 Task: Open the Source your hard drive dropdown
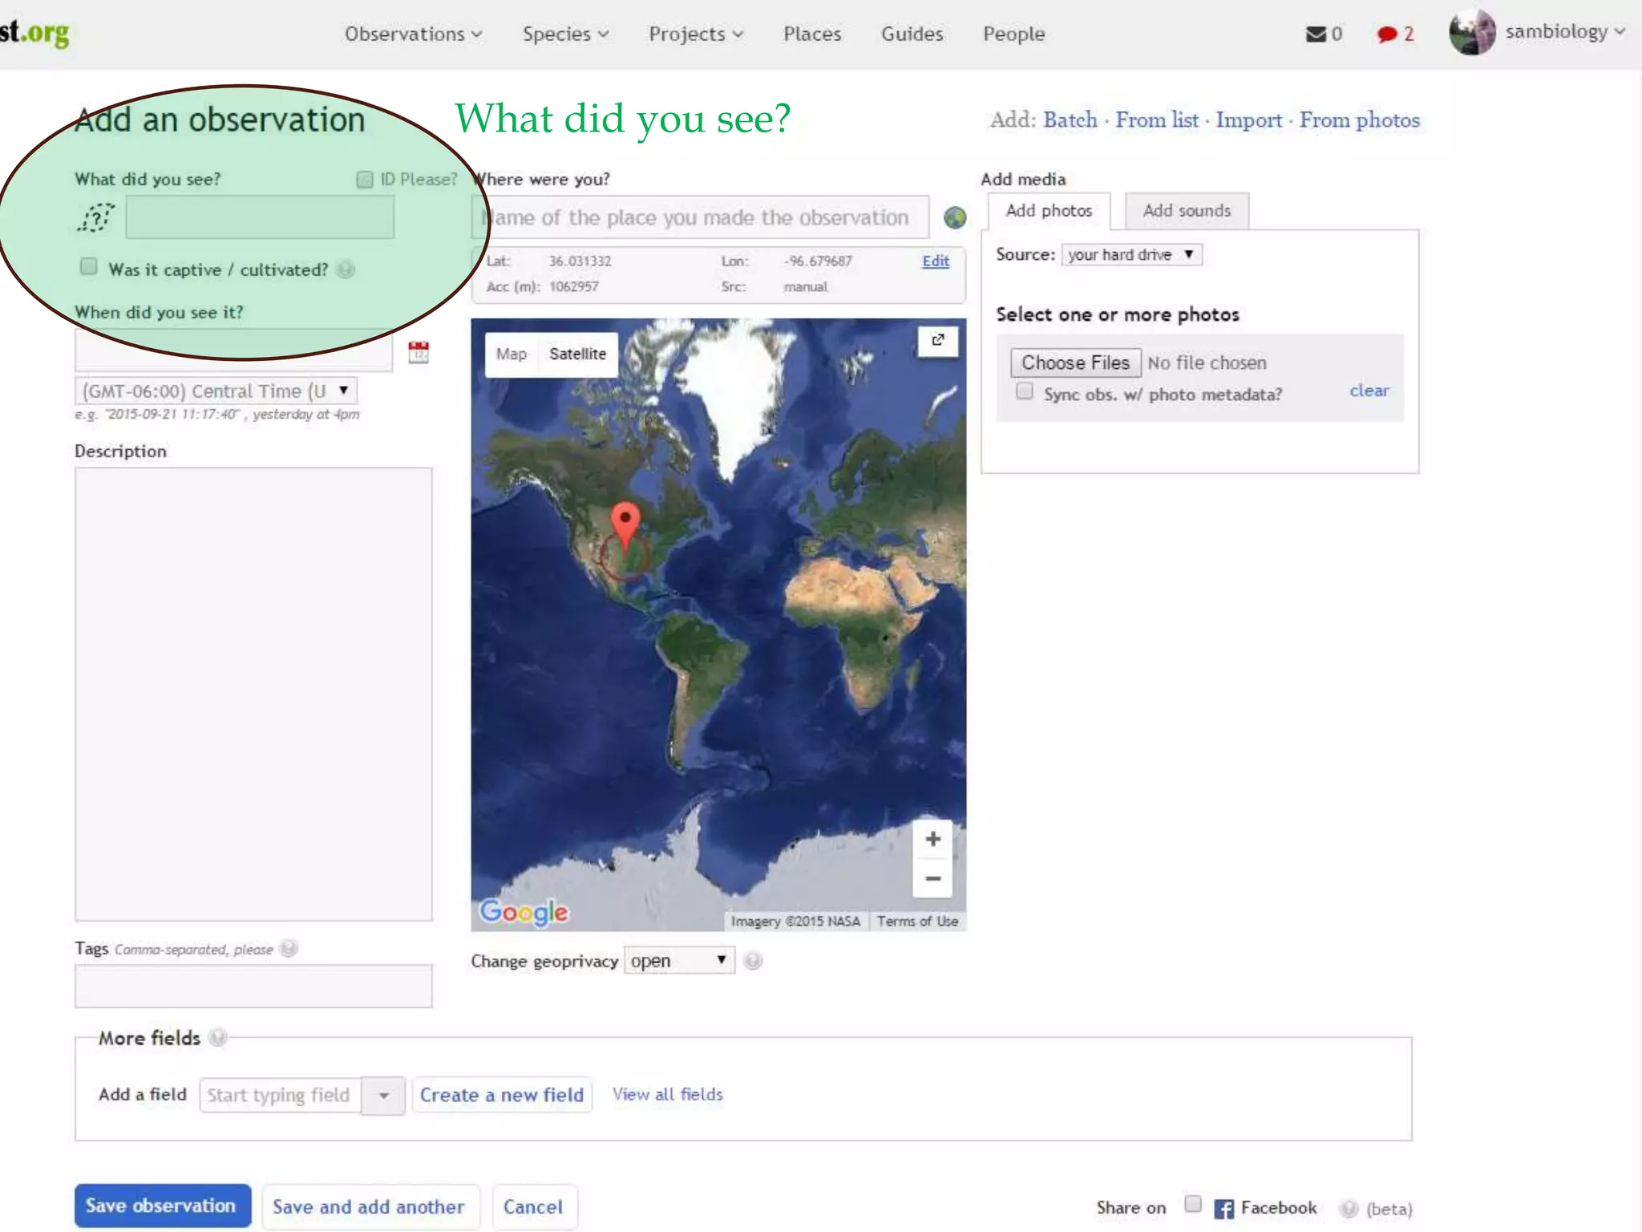1131,254
